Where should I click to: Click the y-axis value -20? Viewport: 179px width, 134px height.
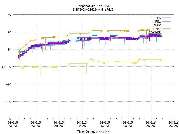9,84
